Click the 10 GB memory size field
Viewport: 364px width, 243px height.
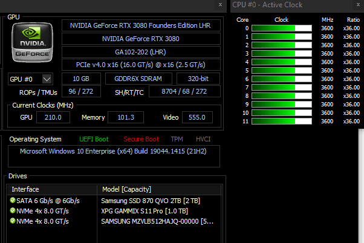coord(81,79)
